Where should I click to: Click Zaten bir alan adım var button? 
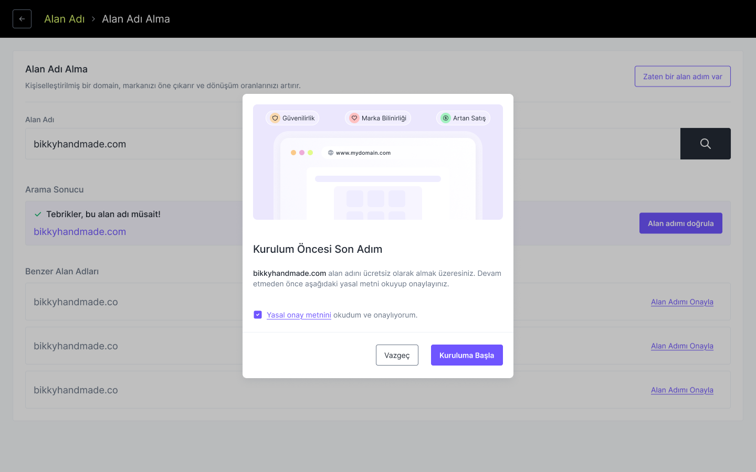click(682, 77)
